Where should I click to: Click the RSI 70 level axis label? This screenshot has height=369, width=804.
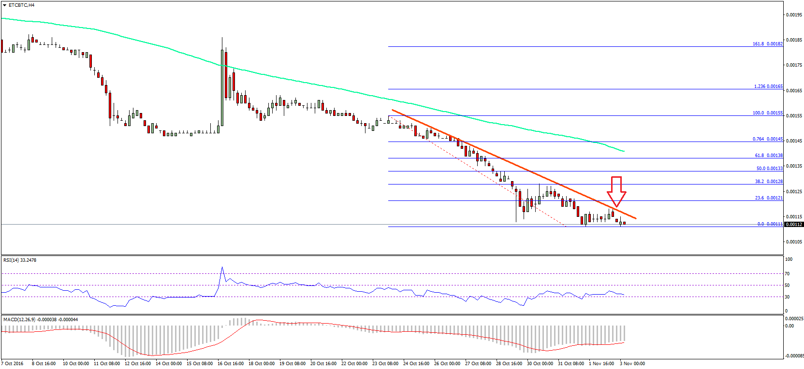click(x=787, y=274)
